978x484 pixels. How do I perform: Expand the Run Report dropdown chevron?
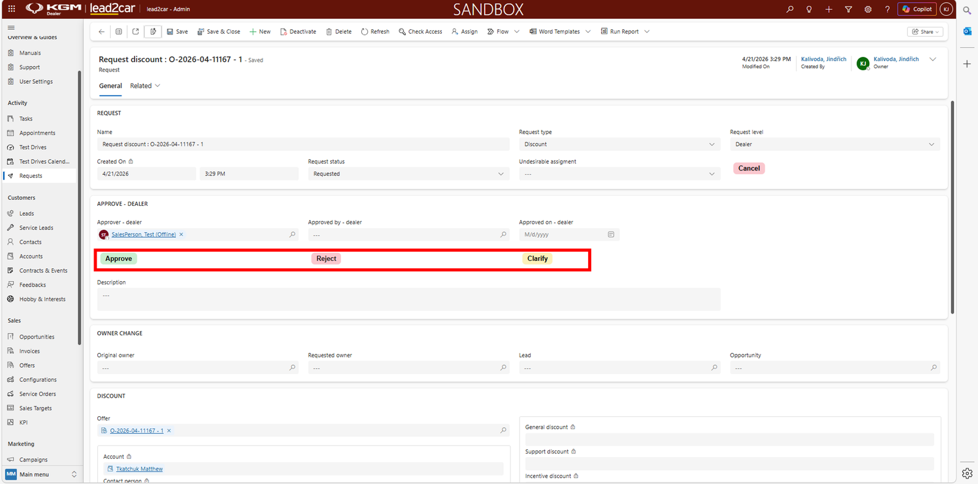coord(647,32)
